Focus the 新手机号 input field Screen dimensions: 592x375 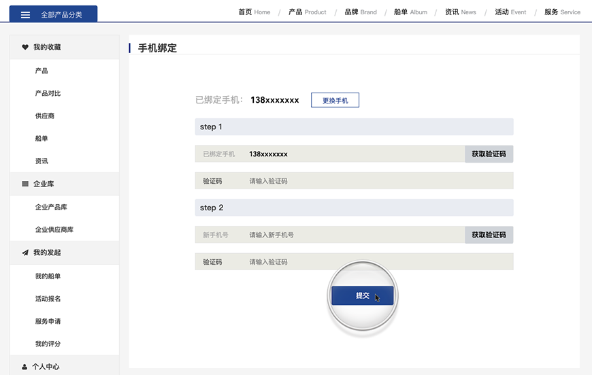click(x=354, y=235)
